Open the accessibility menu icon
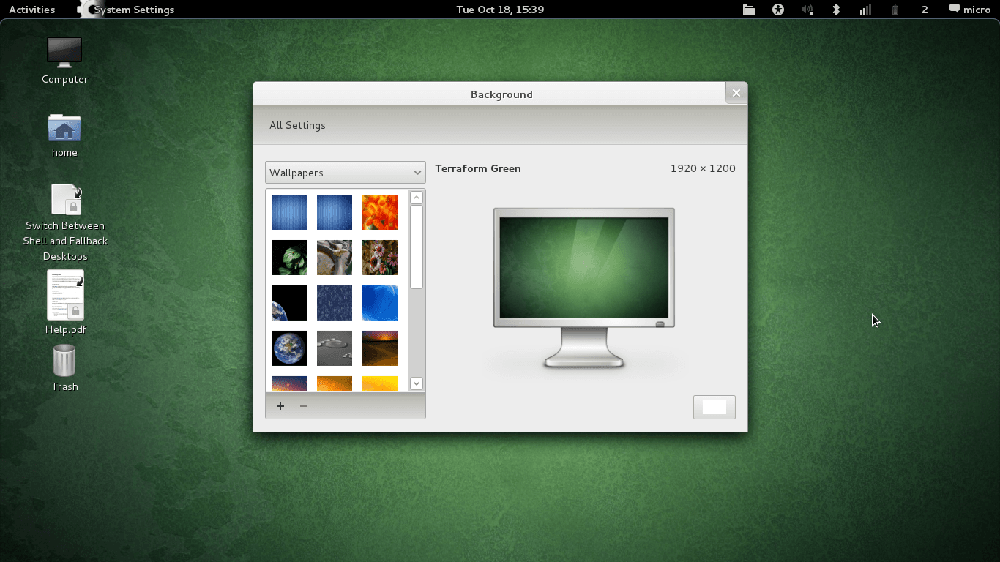The image size is (1000, 562). [777, 10]
